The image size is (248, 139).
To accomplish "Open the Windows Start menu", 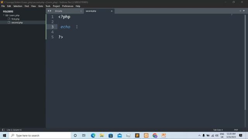I will click(x=4, y=136).
